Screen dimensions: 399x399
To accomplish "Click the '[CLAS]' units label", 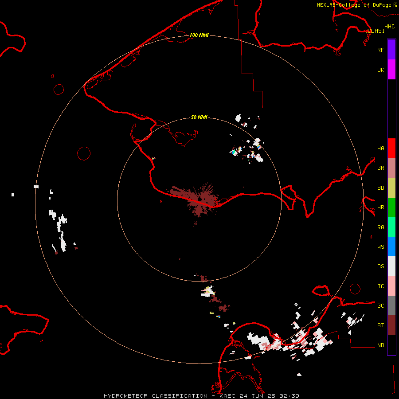I will [x=375, y=31].
